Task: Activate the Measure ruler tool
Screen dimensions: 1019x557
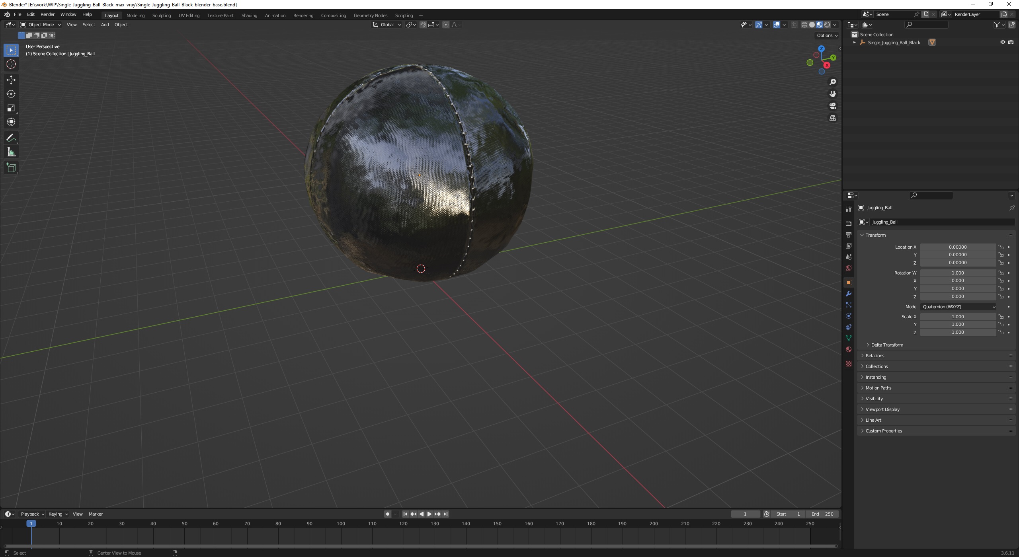Action: pyautogui.click(x=11, y=152)
